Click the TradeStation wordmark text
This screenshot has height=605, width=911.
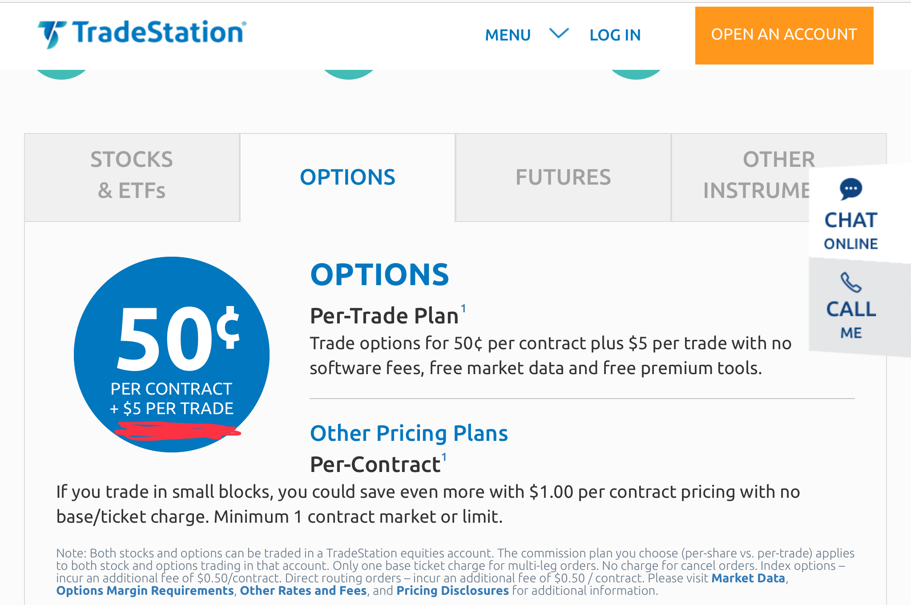coord(159,32)
